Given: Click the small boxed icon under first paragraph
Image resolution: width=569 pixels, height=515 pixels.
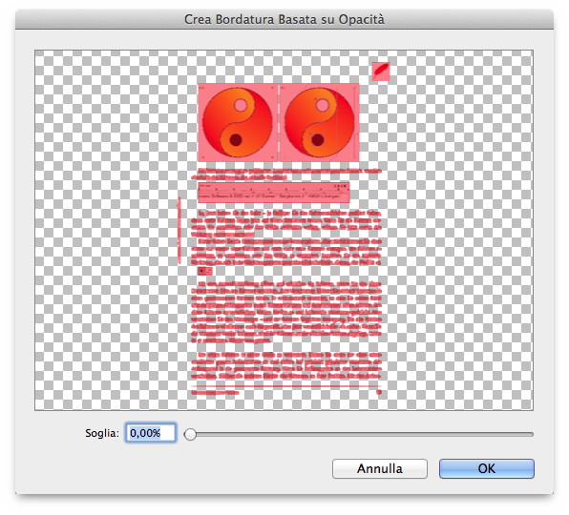Looking at the screenshot, I should point(205,271).
